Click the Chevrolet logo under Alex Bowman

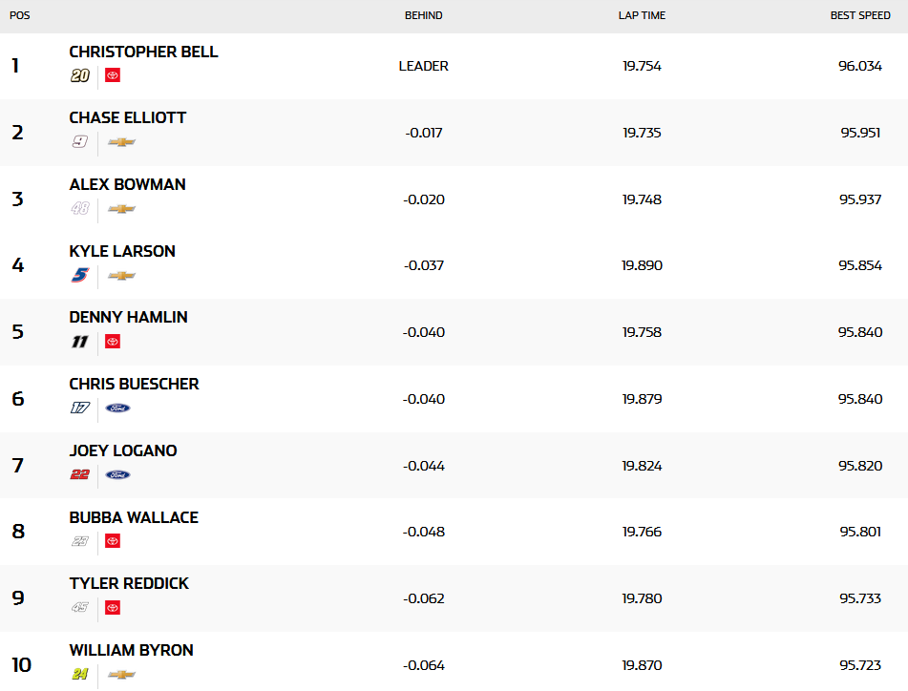tap(121, 209)
